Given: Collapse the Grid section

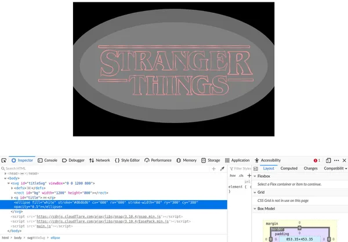Looking at the screenshot, I should click(x=255, y=192).
